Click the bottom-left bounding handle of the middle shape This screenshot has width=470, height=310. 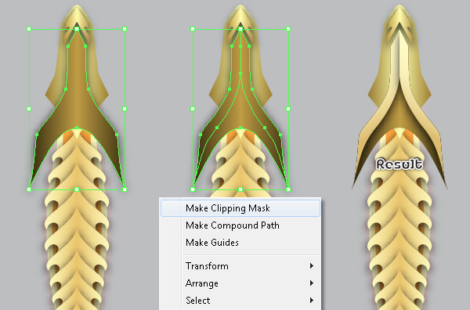[x=193, y=189]
